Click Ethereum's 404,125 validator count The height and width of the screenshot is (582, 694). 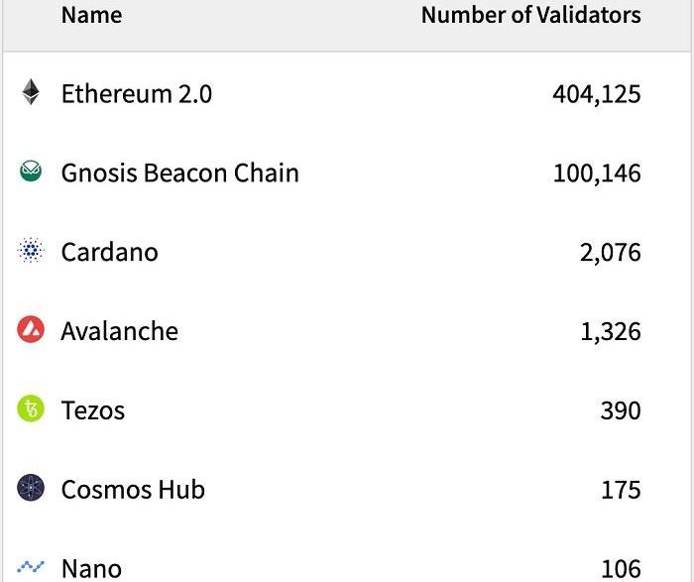click(596, 94)
